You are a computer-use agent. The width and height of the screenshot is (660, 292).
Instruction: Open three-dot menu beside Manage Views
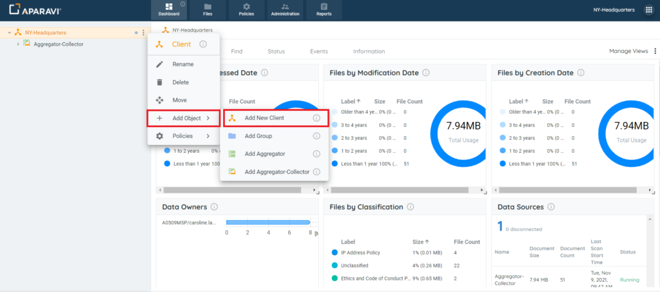click(x=655, y=52)
